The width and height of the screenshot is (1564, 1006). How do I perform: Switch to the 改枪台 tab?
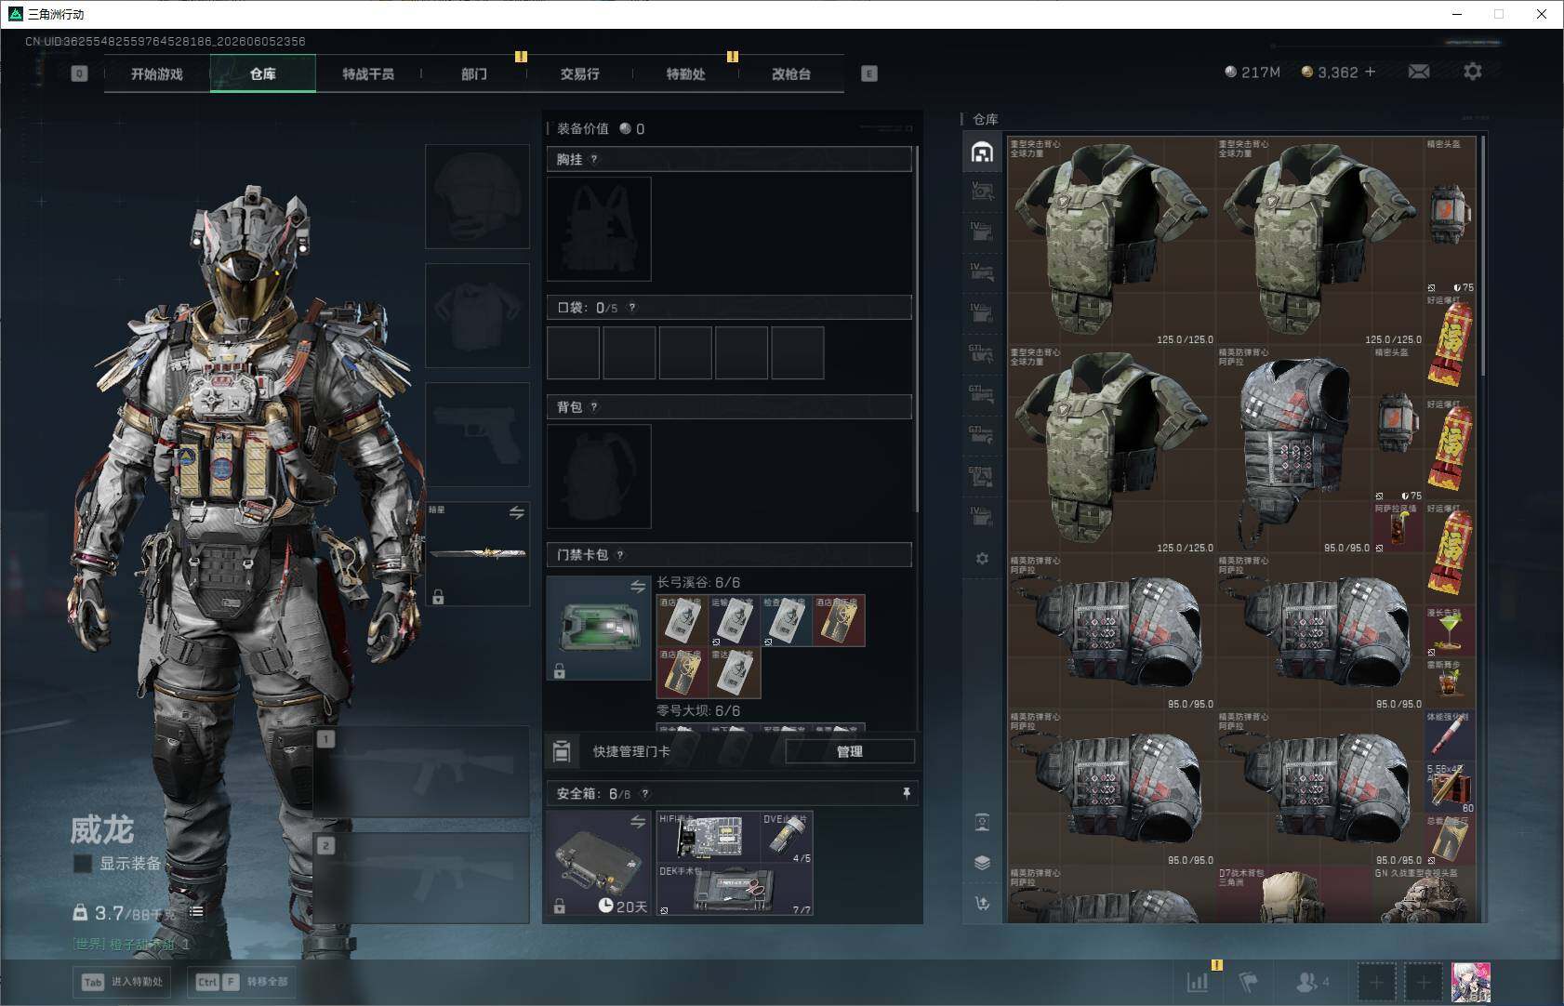[x=791, y=73]
